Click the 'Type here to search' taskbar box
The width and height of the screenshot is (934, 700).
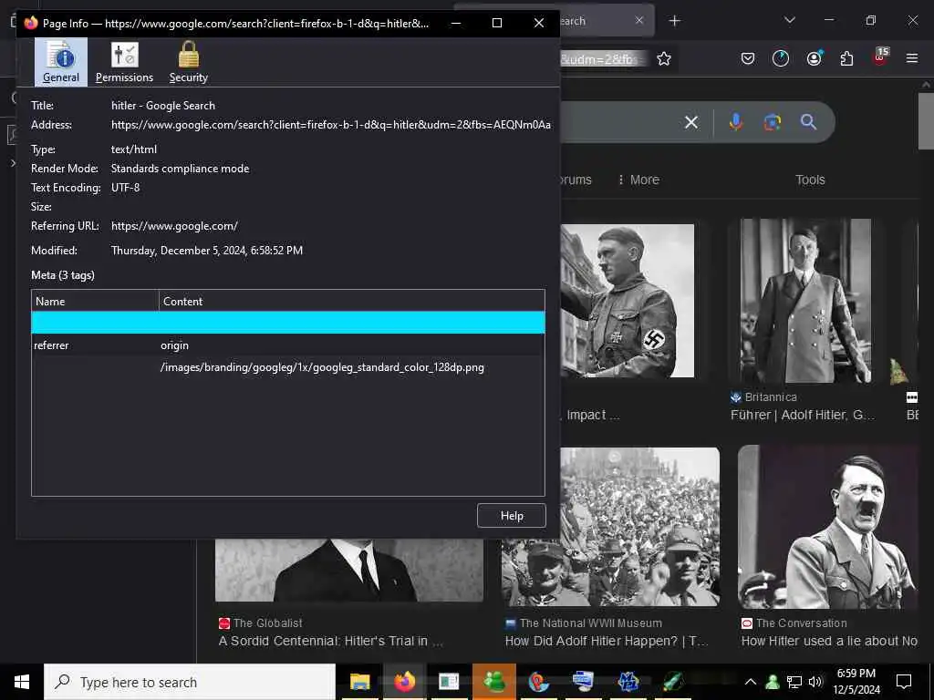click(190, 682)
